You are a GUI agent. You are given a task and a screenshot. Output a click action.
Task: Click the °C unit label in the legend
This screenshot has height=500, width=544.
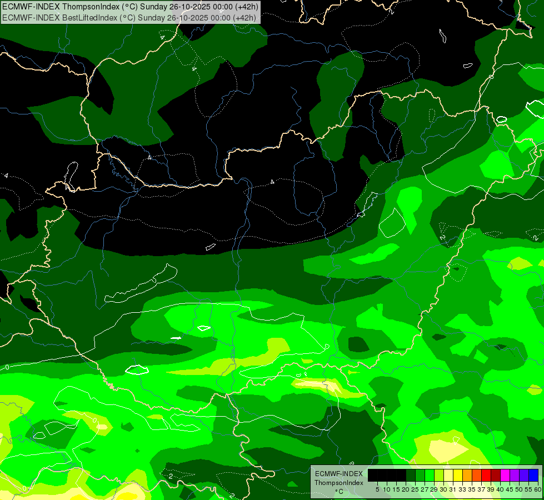340,491
